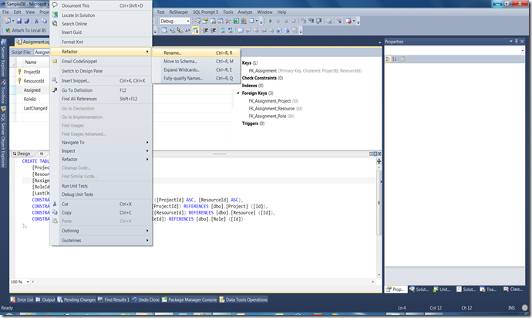Click the Script File input field
This screenshot has width=532, height=318.
point(42,52)
